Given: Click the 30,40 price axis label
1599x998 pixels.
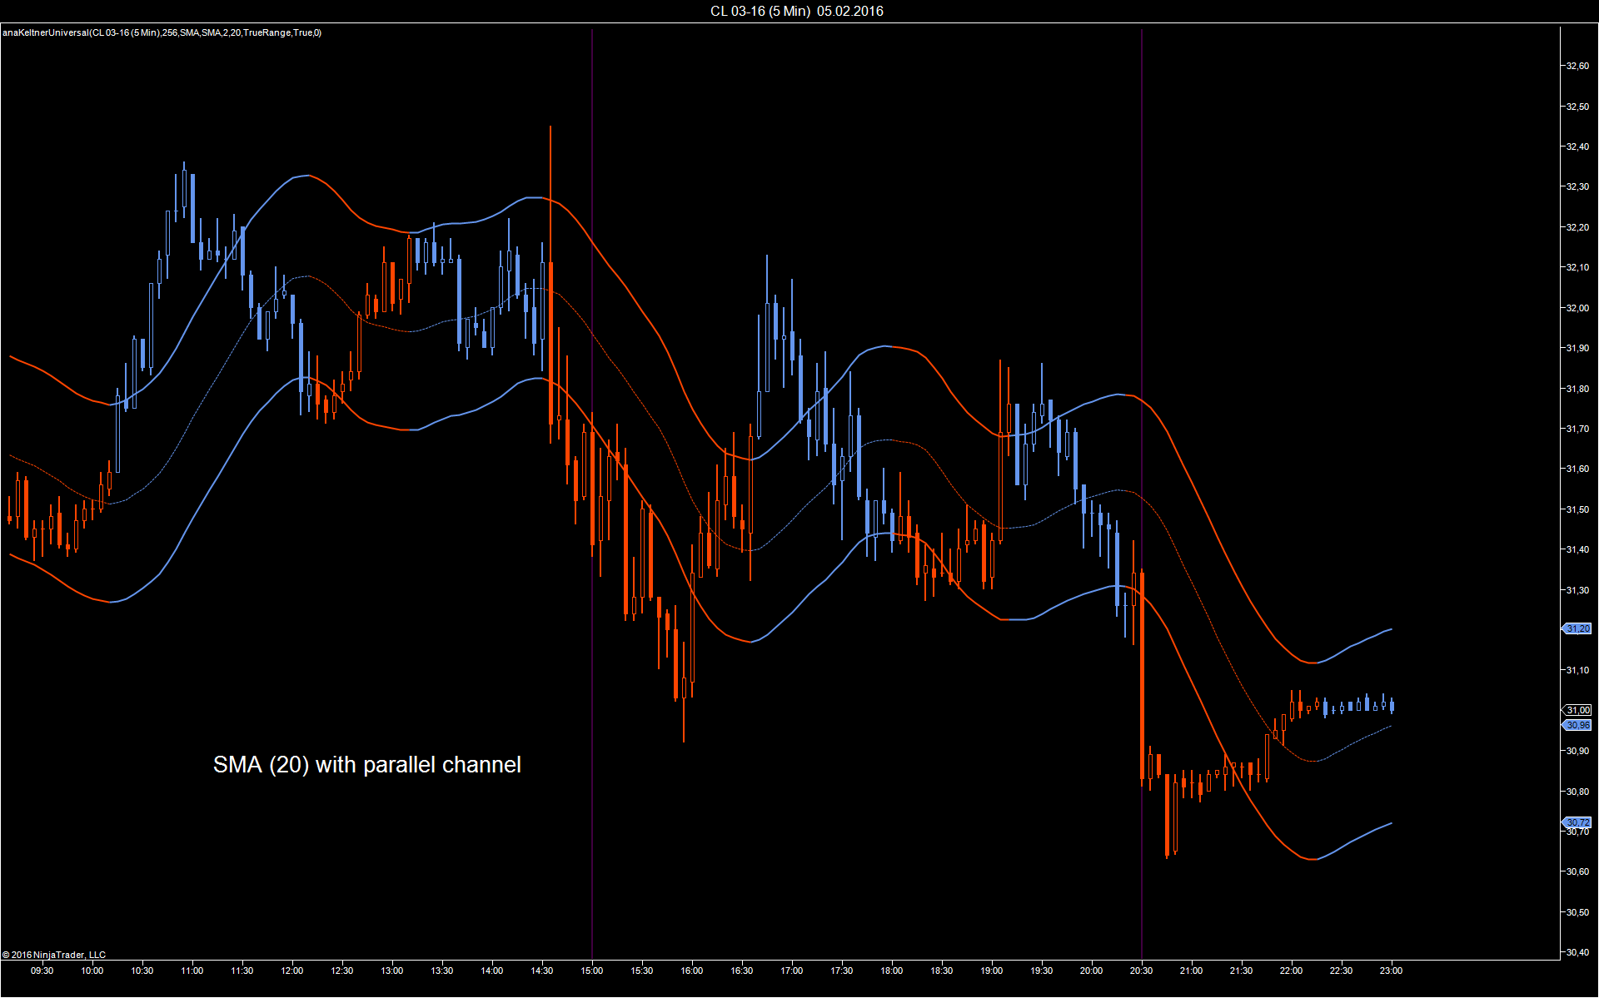Looking at the screenshot, I should 1577,952.
